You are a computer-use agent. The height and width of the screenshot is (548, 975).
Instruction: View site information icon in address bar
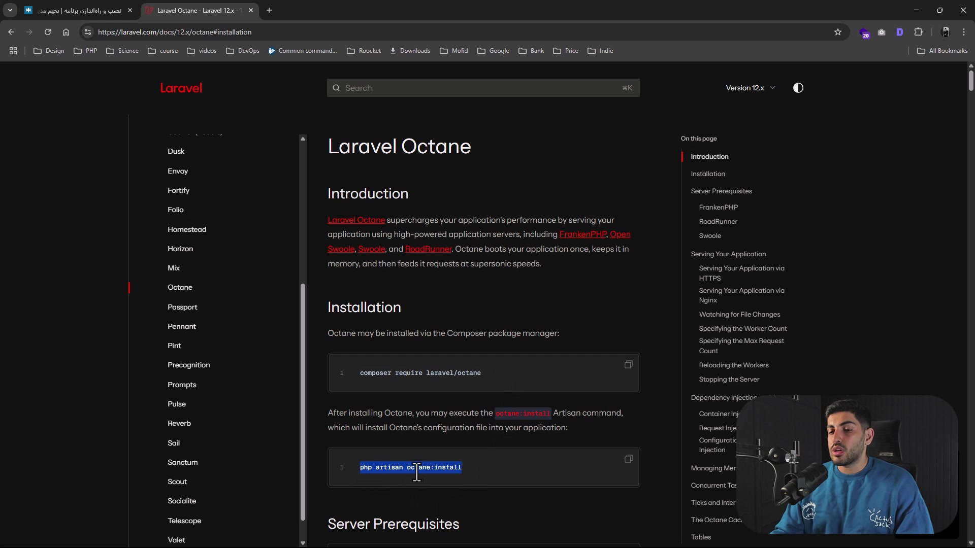[x=88, y=32]
